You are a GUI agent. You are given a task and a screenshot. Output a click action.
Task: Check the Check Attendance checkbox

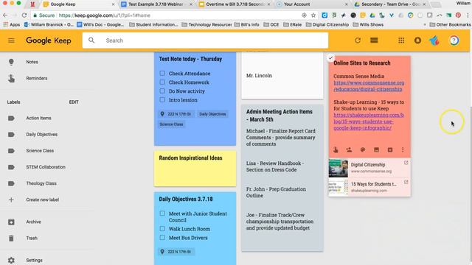(162, 73)
